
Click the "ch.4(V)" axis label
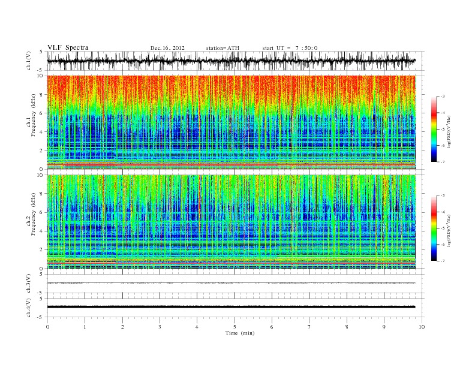(29, 308)
